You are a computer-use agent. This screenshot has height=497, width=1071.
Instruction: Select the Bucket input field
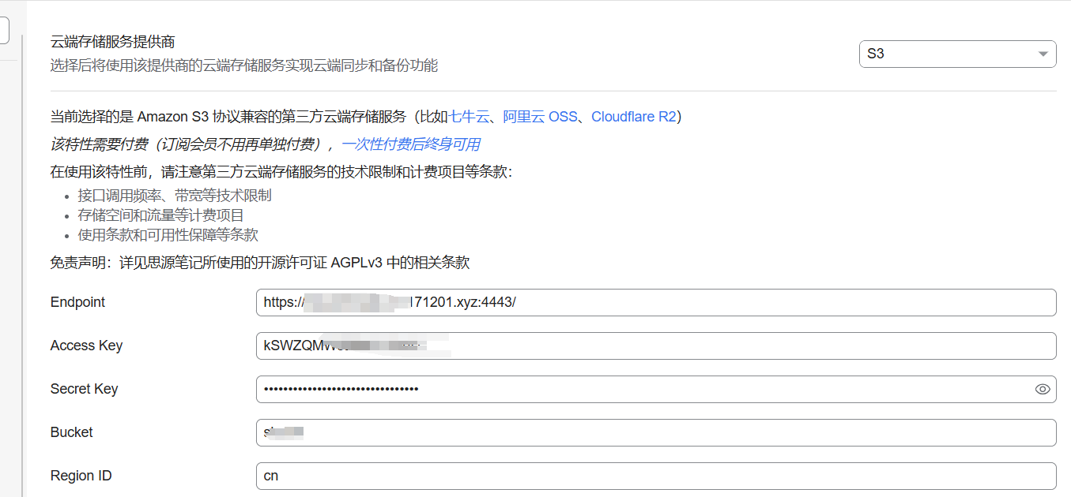click(656, 432)
